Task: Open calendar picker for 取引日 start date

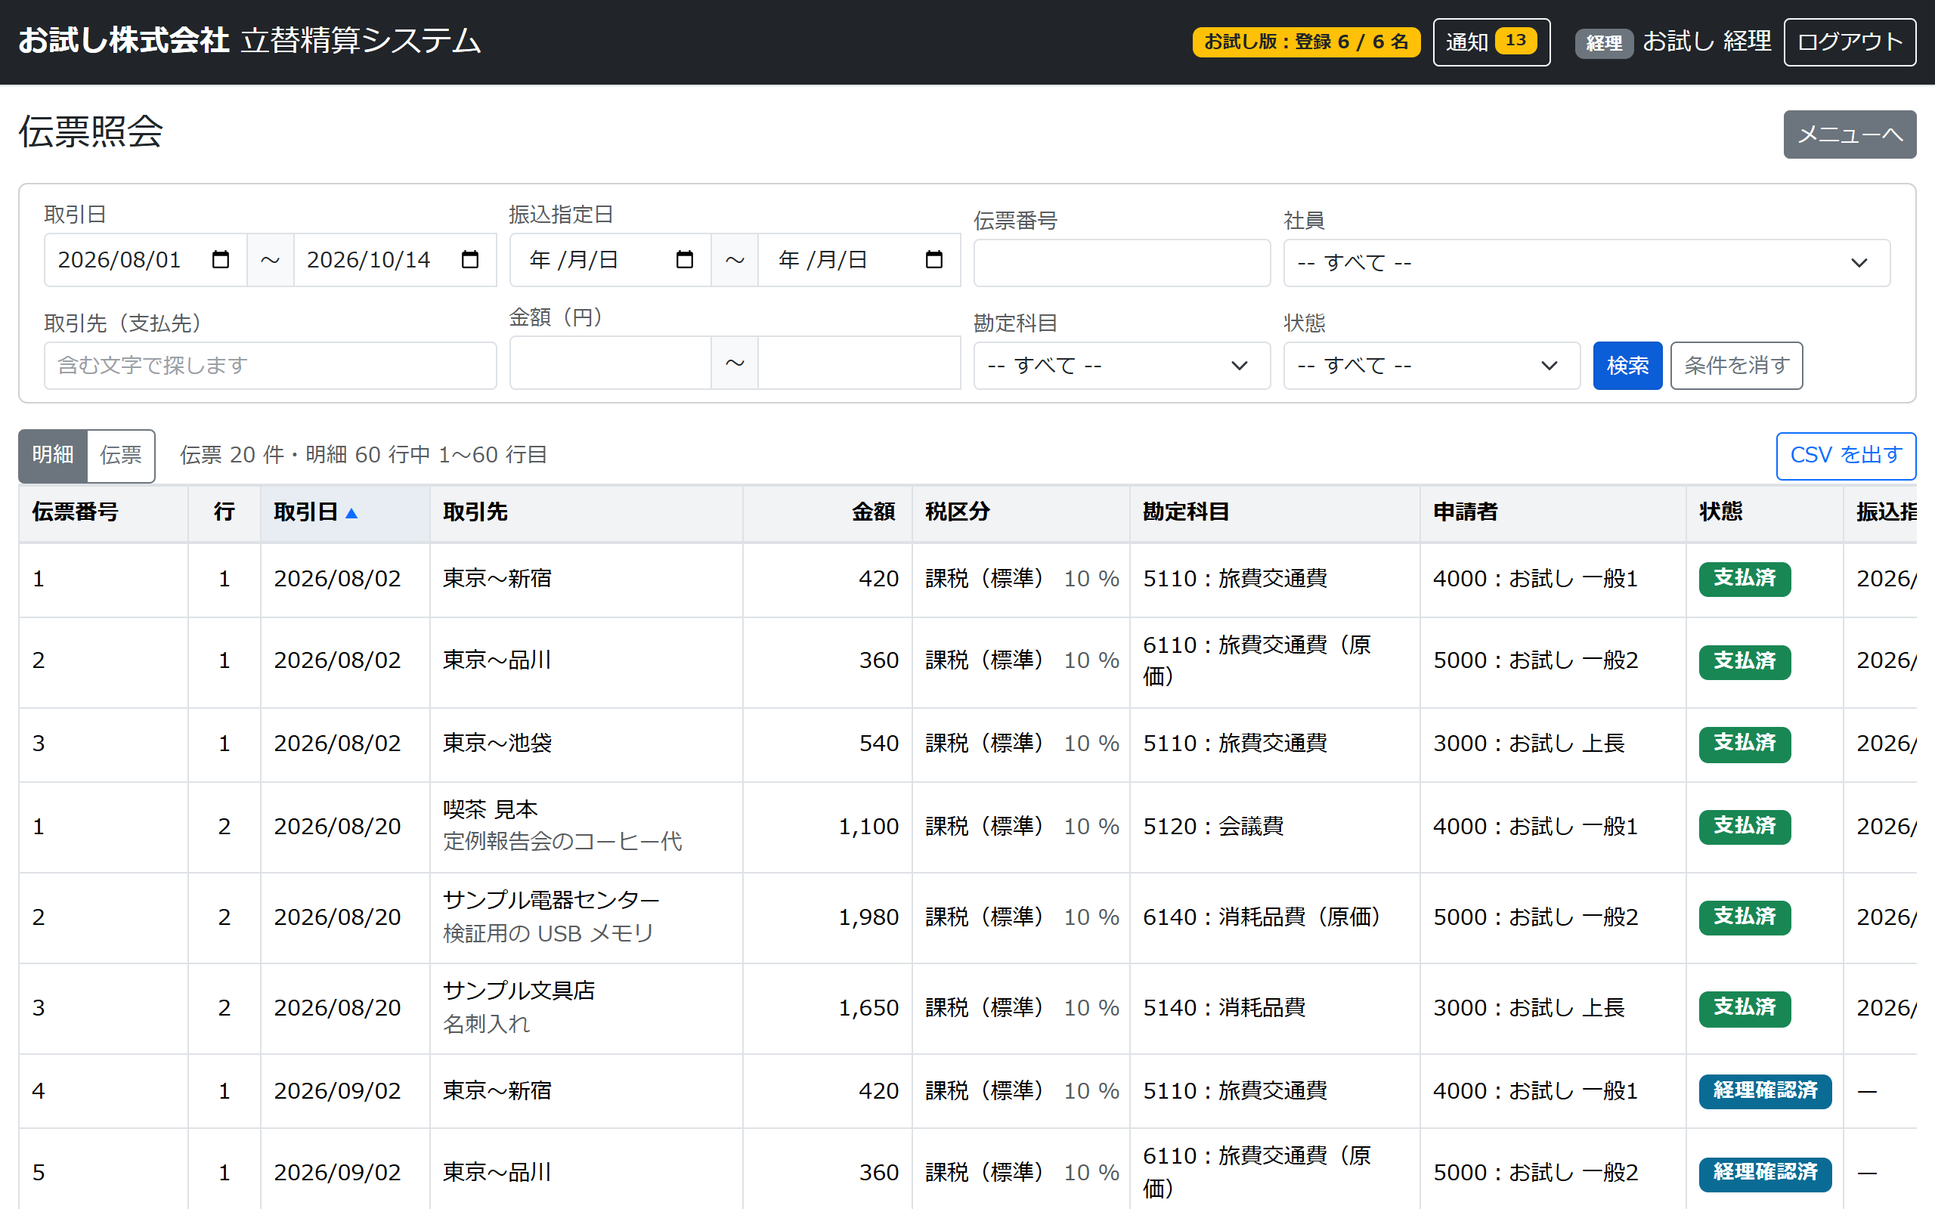Action: pos(220,259)
